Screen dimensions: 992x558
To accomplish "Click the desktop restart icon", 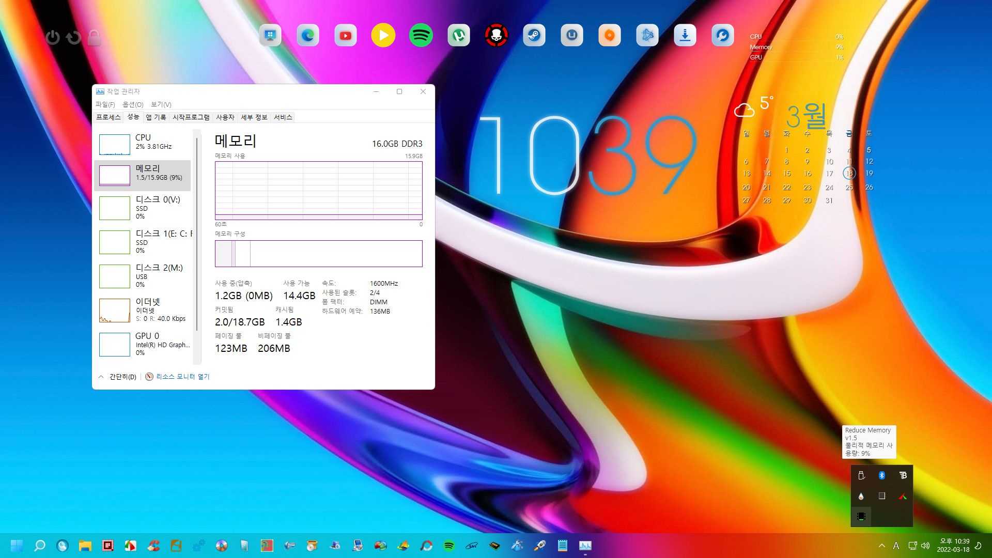I will point(74,37).
